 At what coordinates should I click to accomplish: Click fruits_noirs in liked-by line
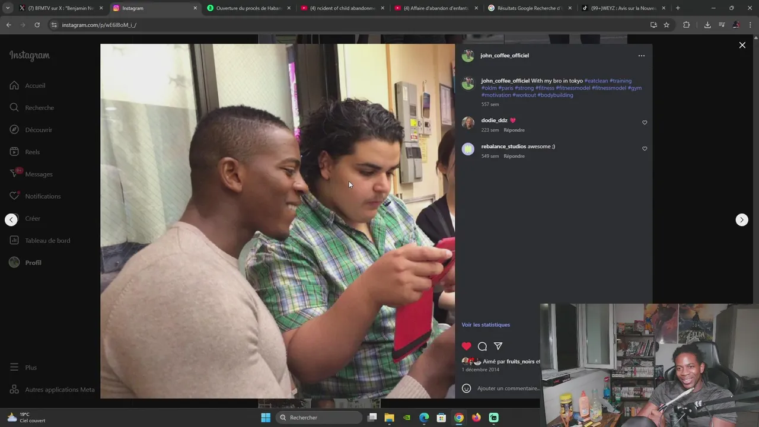click(520, 361)
